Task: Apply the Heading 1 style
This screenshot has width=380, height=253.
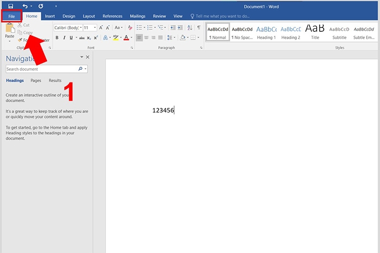Action: (267, 32)
